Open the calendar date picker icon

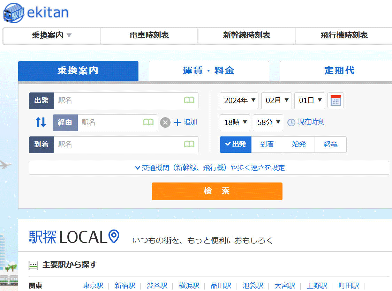click(x=336, y=100)
